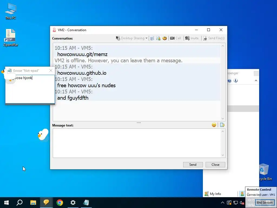Select the message howcowuuu.github.io
This screenshot has height=208, width=277.
coord(82,73)
